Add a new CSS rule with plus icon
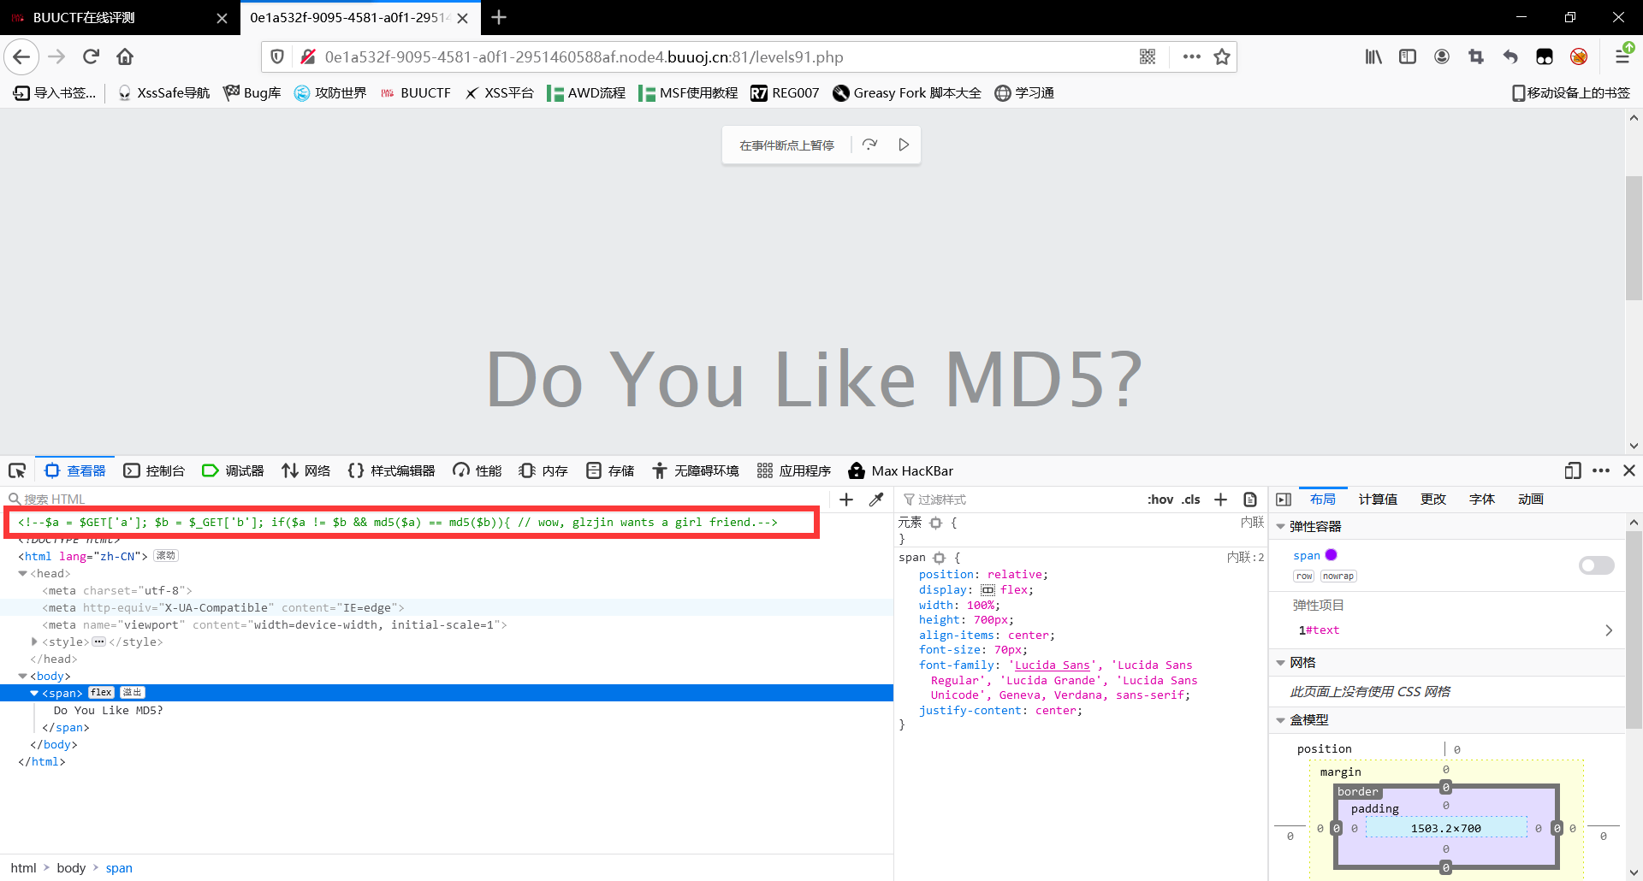 click(x=1220, y=500)
